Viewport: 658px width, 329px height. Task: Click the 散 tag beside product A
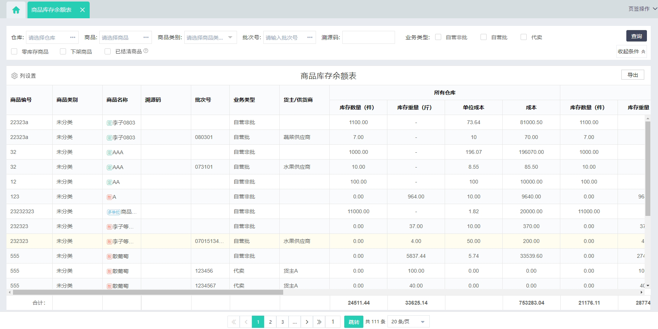109,197
